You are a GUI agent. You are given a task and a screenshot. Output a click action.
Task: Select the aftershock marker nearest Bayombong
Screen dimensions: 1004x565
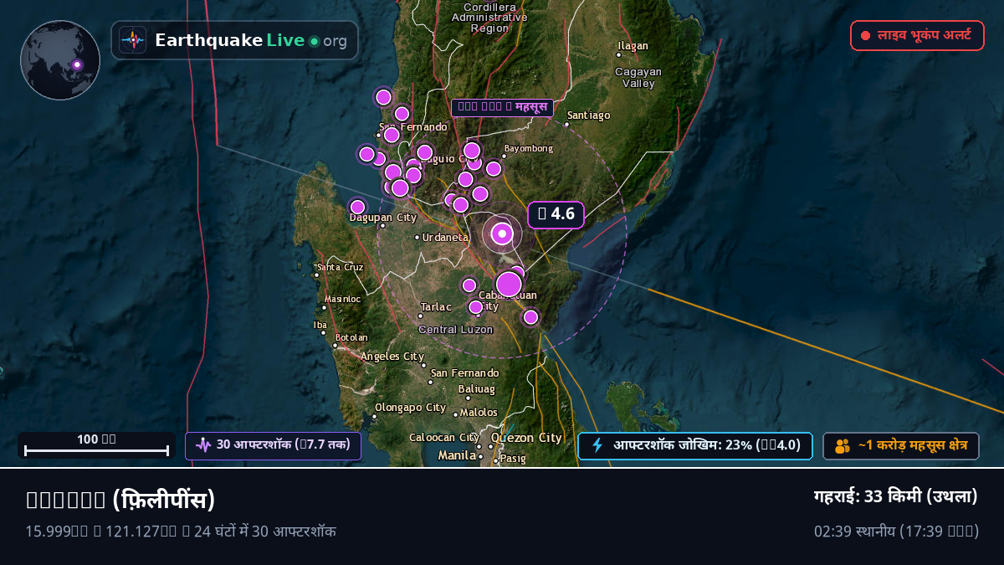click(x=494, y=168)
